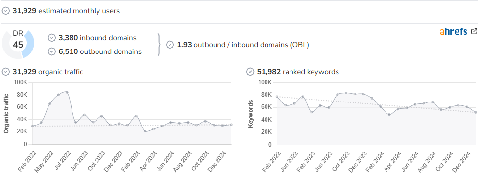
Task: Click Jul 2022 peak point on traffic chart
Action: tap(67, 92)
